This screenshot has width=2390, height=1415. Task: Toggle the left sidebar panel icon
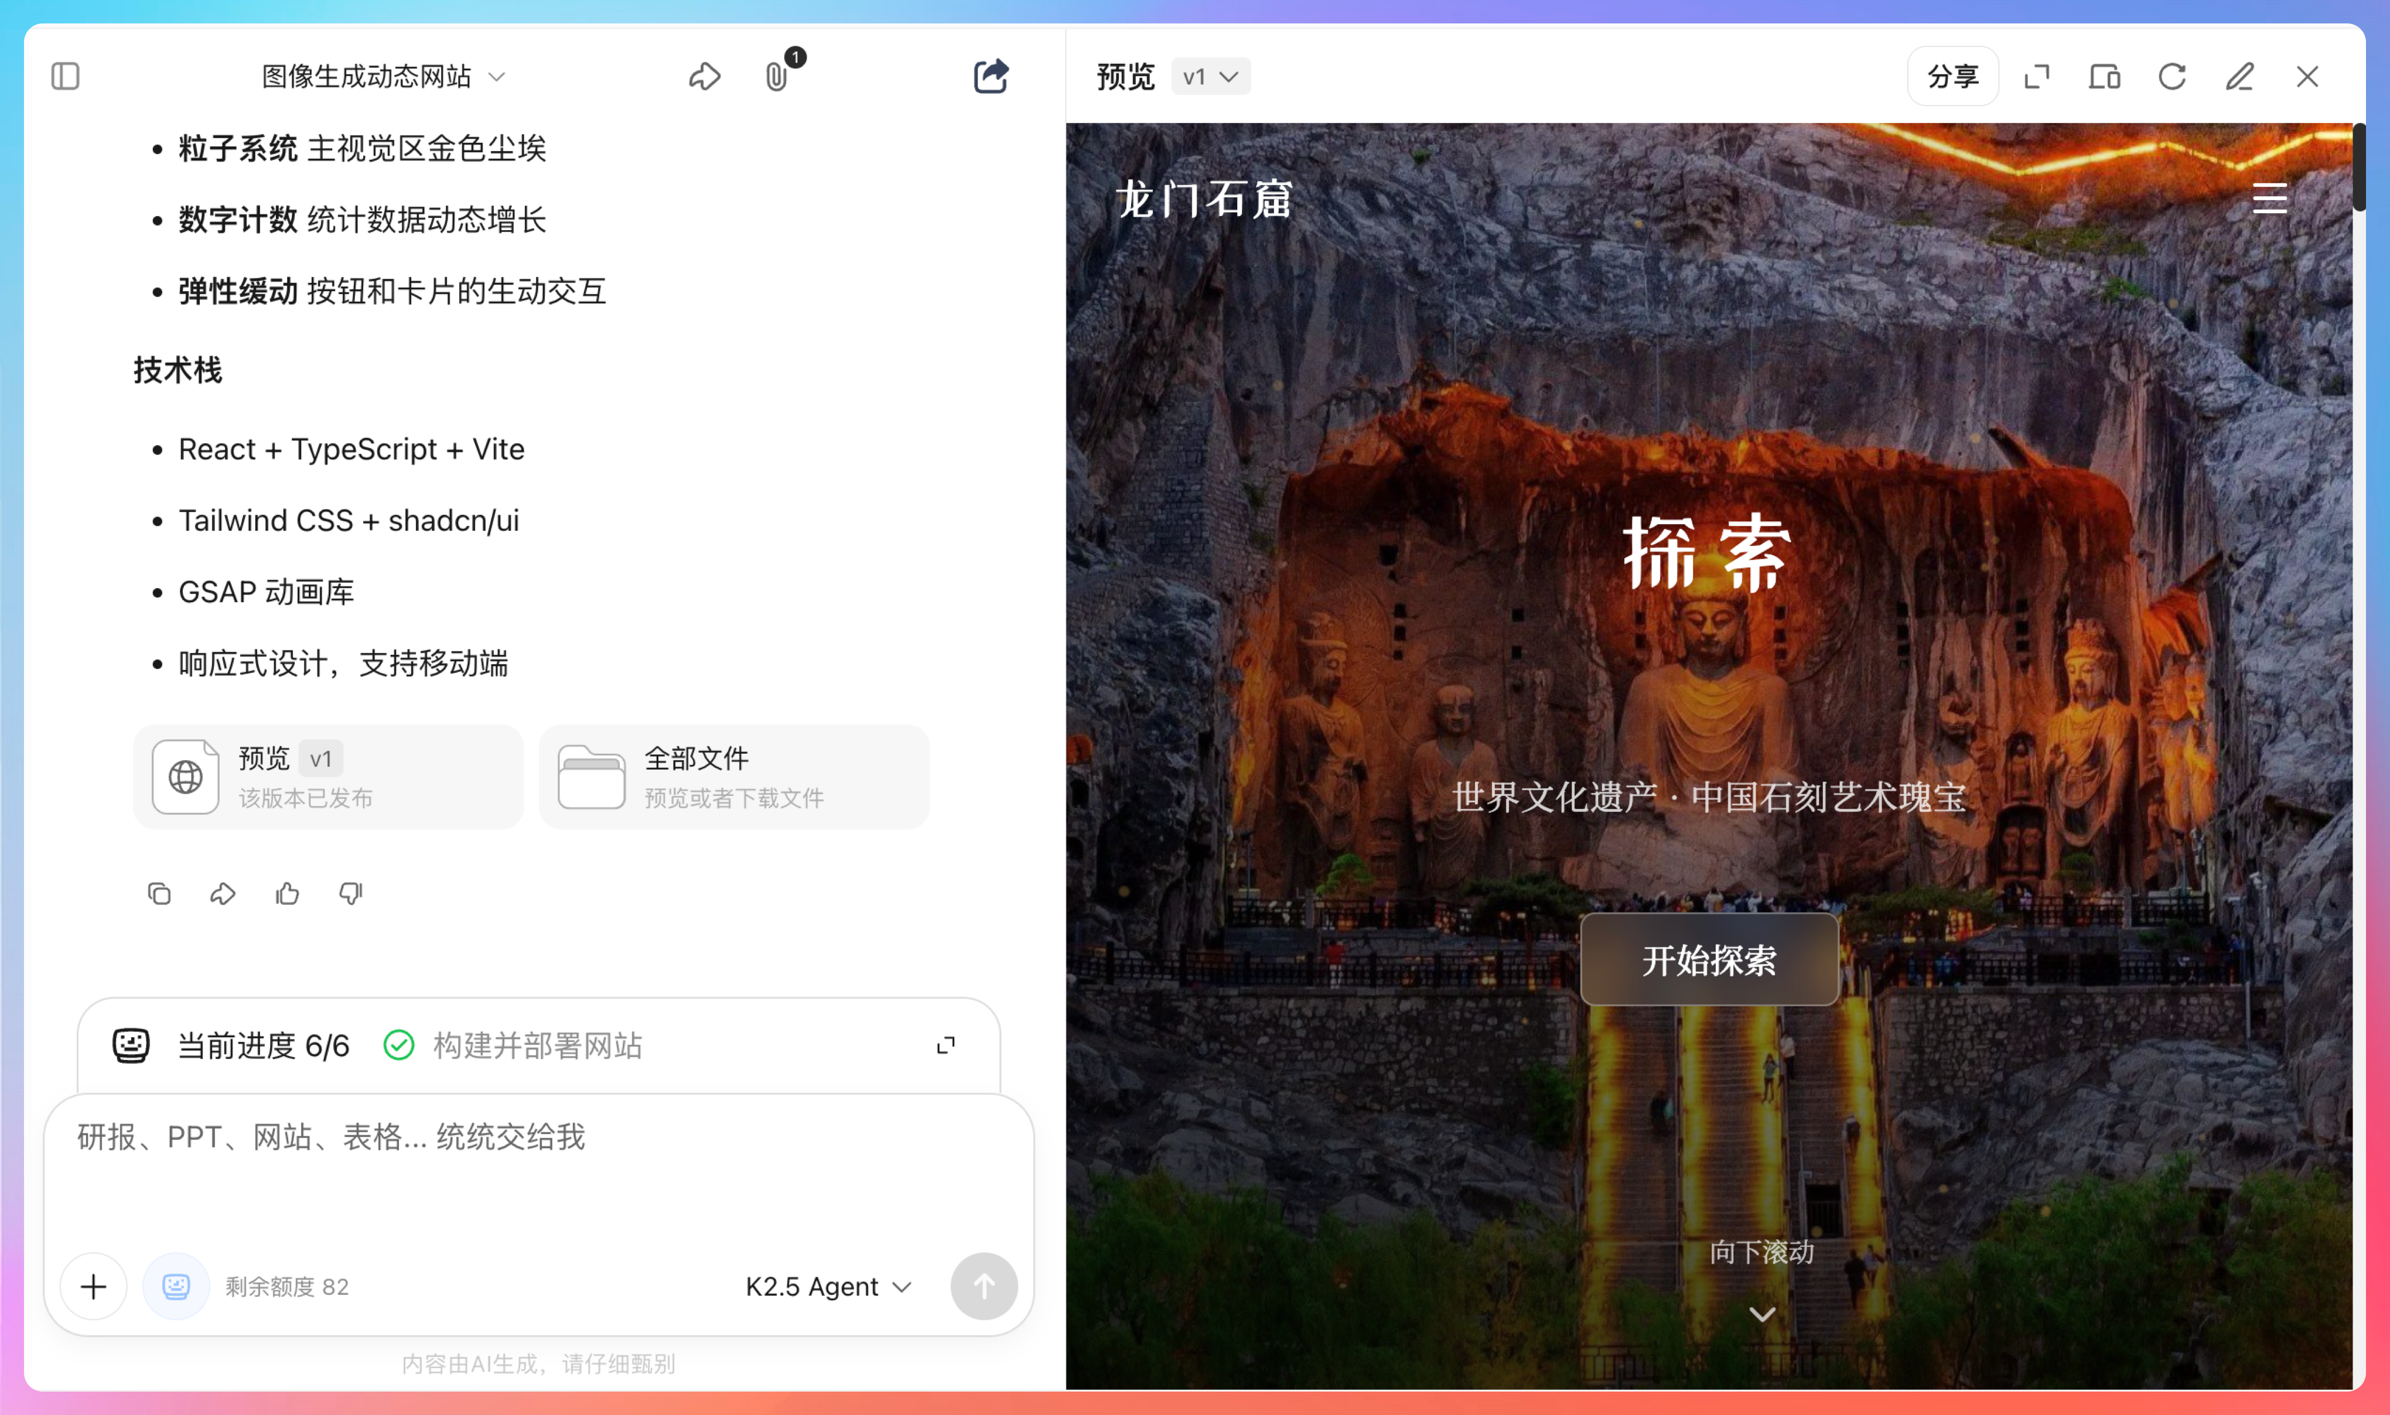(65, 76)
